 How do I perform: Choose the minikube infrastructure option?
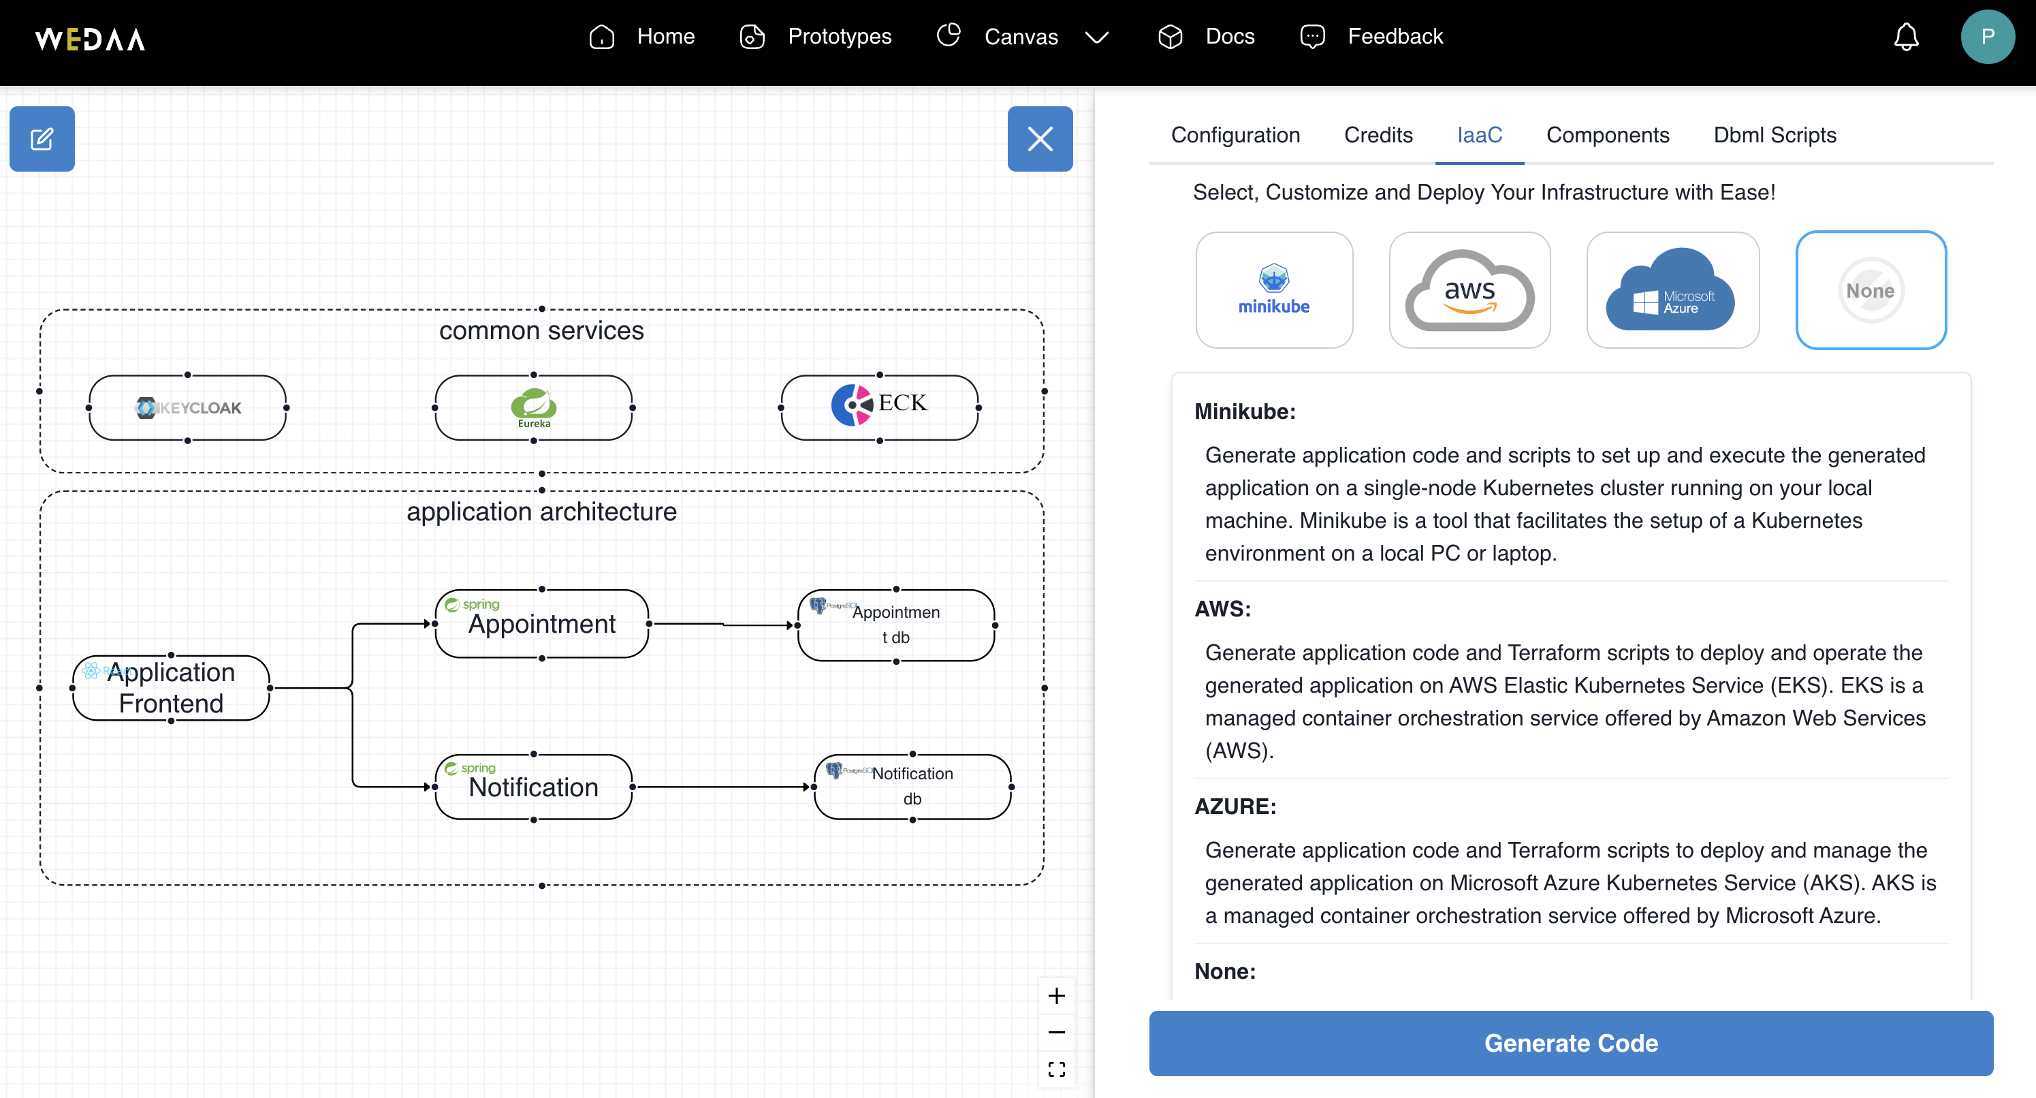1274,290
